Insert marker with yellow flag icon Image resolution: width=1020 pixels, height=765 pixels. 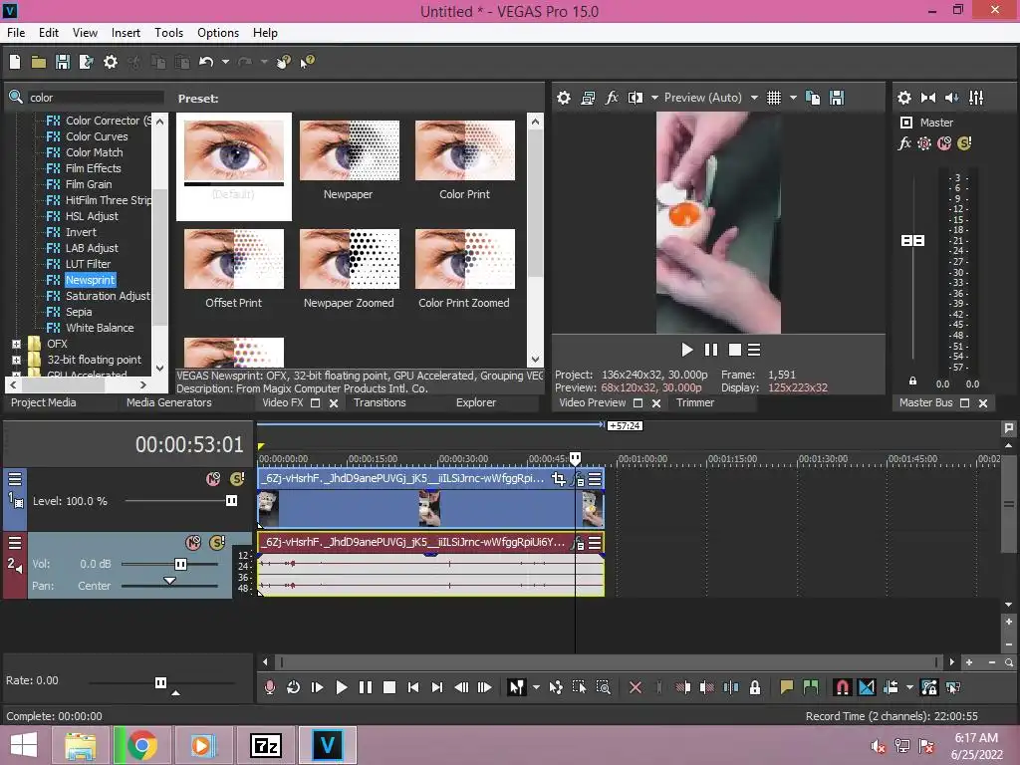tap(787, 687)
